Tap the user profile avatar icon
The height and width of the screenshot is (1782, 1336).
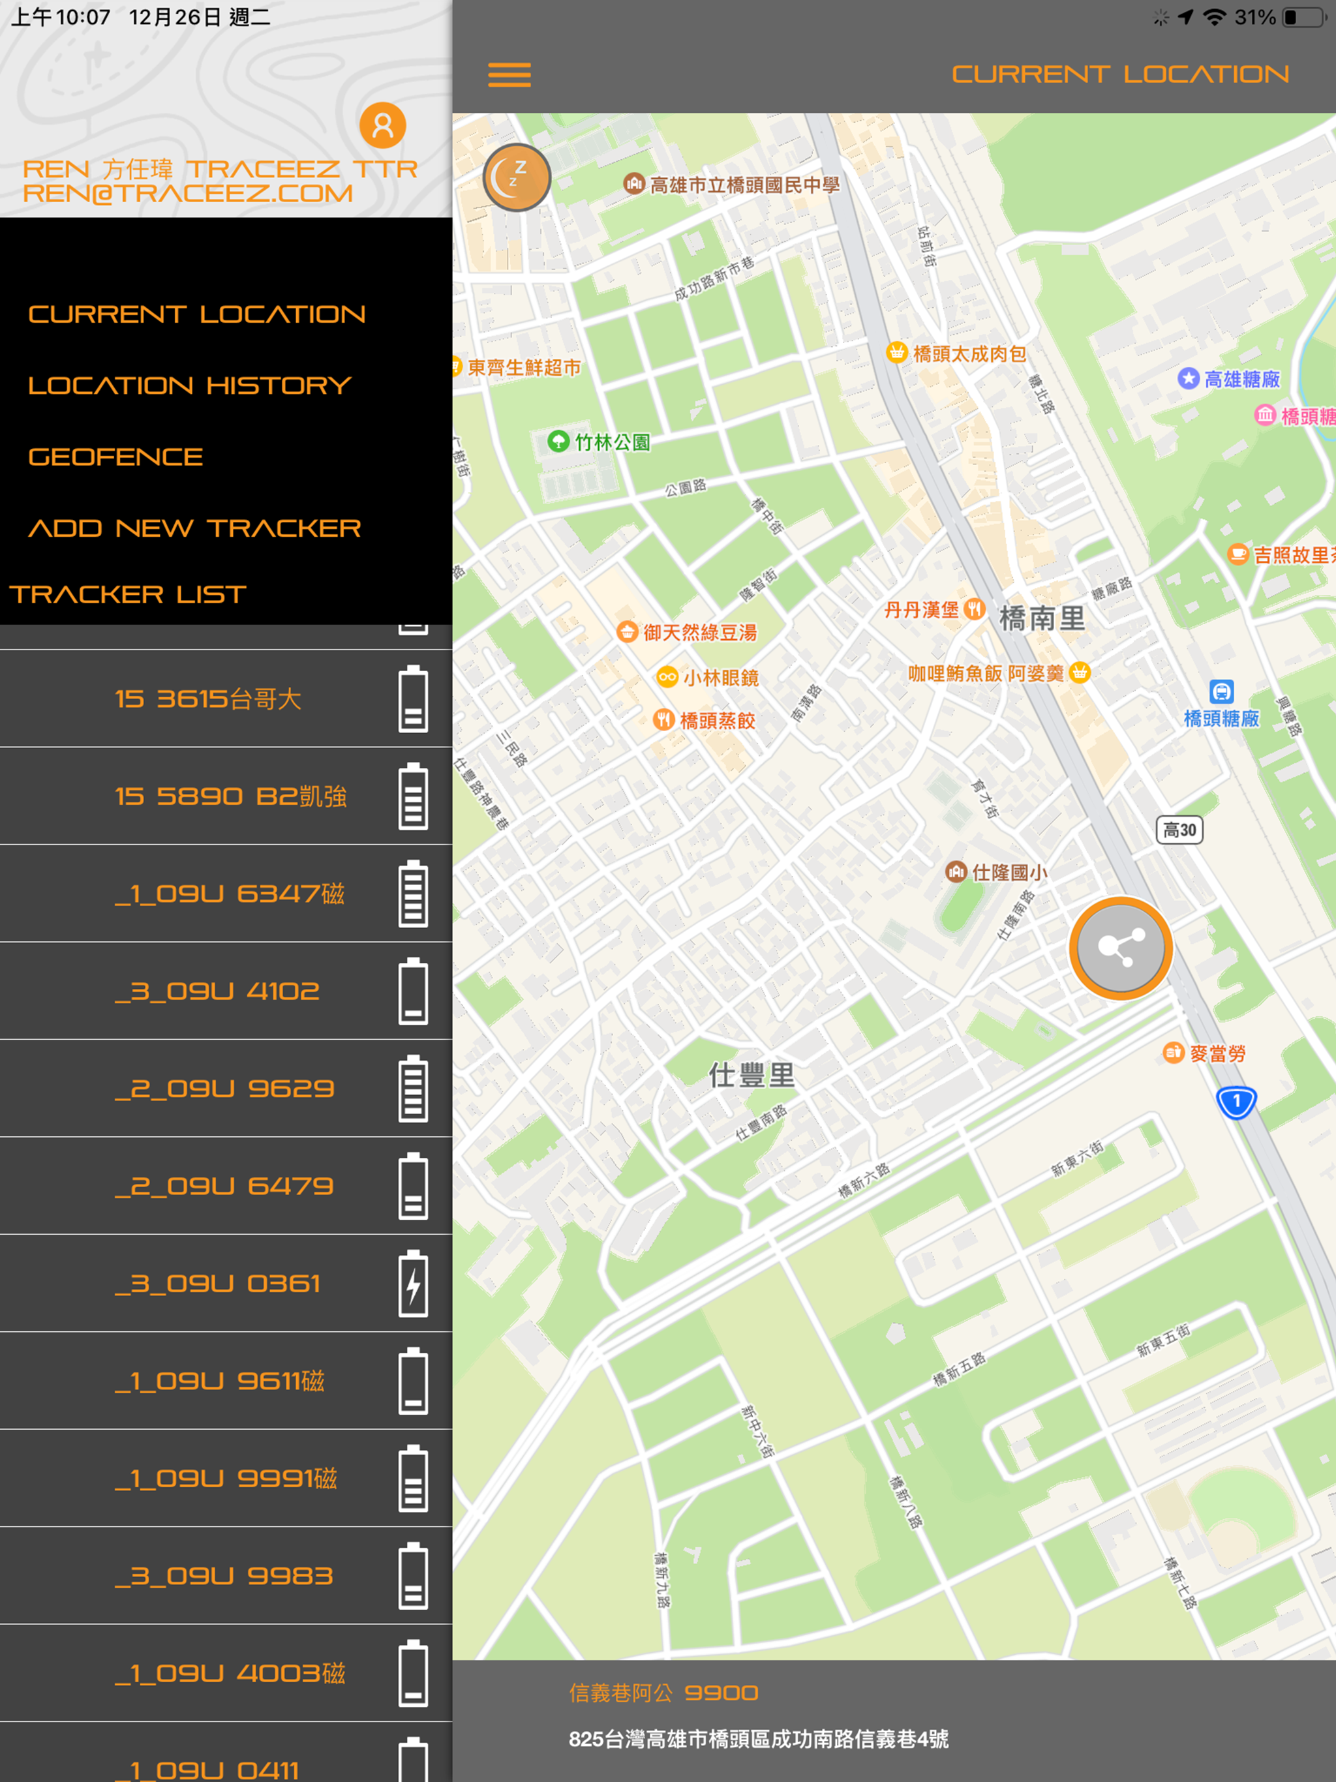tap(383, 126)
